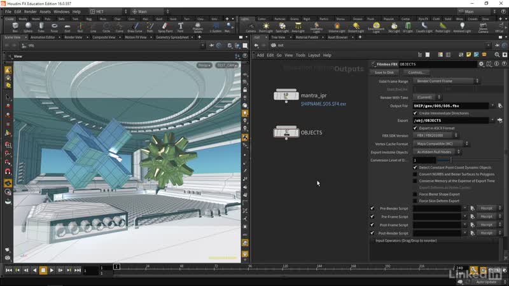Viewport: 509px width, 286px height.
Task: Open the File menu
Action: (x=8, y=11)
